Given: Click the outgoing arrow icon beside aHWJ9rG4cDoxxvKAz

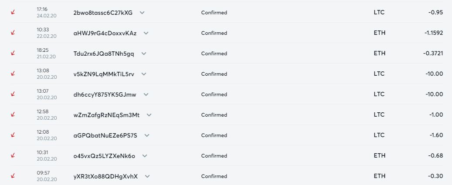Looking at the screenshot, I should tap(13, 33).
